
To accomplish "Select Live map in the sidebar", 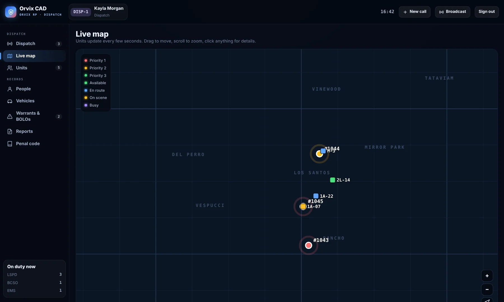I will coord(34,56).
